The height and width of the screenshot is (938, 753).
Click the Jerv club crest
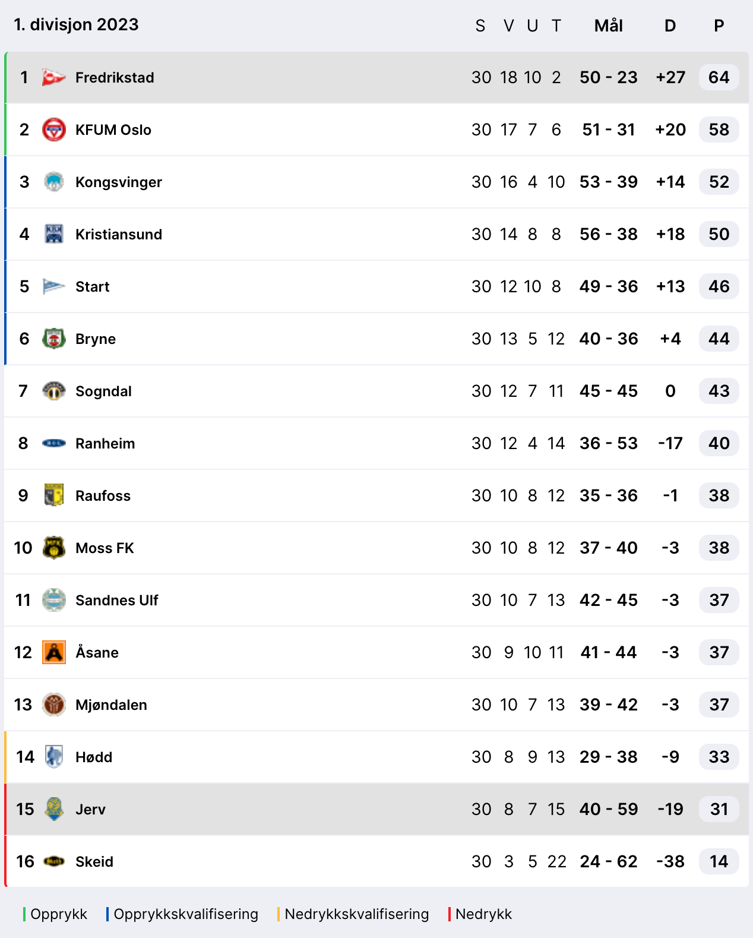pos(53,809)
